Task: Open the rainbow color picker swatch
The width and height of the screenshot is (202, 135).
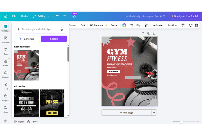Action: click(124, 25)
